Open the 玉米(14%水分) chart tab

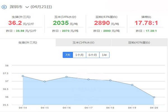point(83,43)
